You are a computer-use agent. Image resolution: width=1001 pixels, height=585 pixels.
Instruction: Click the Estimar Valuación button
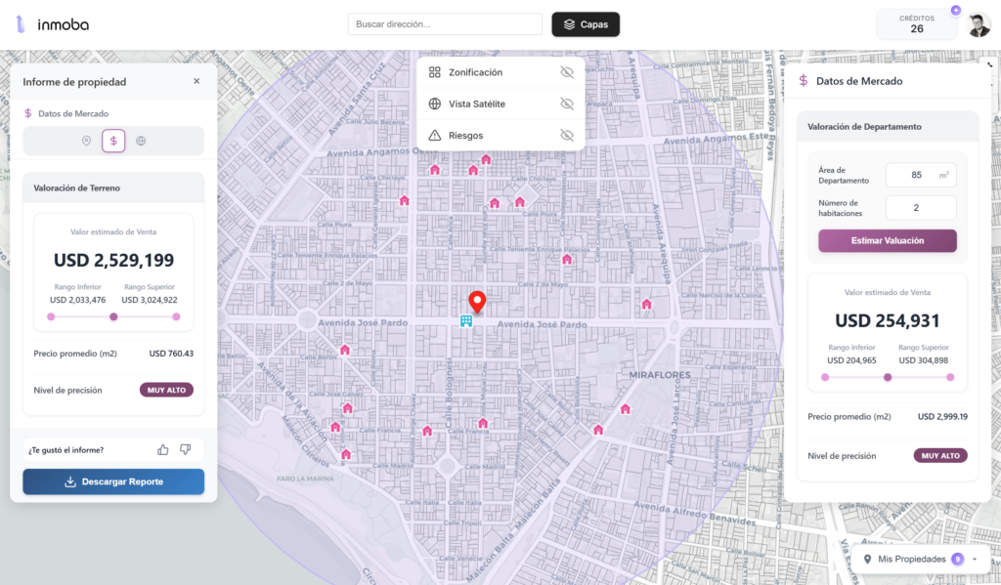887,240
